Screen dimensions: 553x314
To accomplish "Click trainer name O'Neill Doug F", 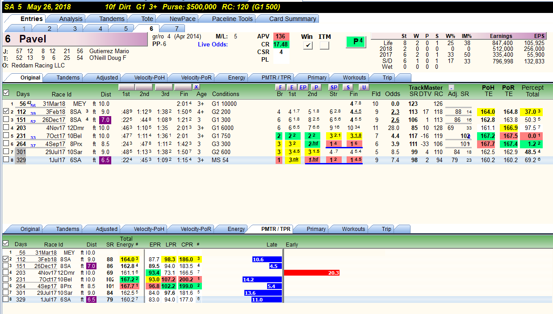I will click(x=108, y=58).
